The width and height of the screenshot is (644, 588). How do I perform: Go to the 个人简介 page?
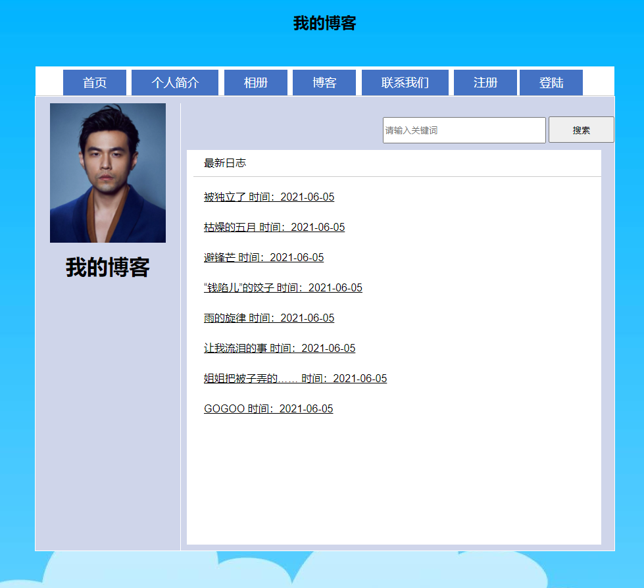pos(175,82)
